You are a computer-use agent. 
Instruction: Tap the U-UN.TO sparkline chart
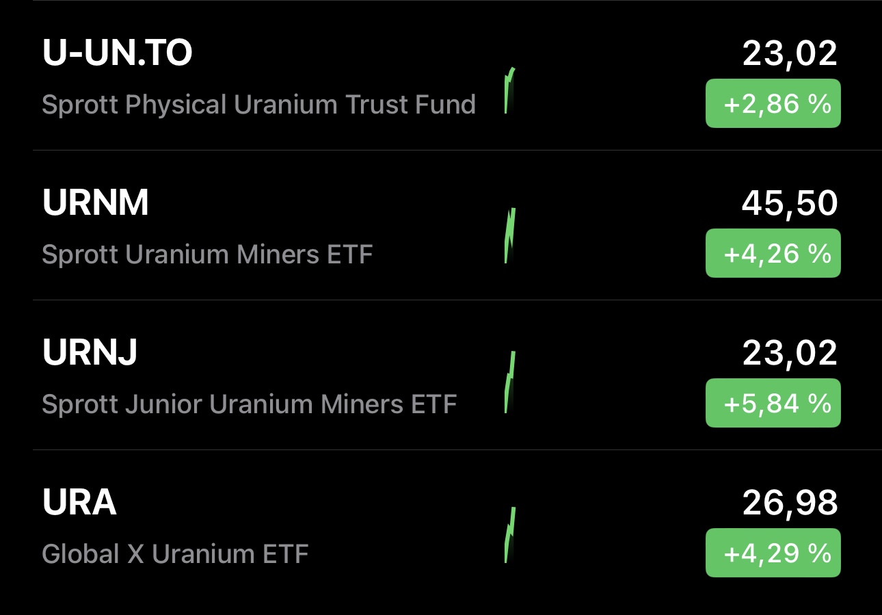pos(509,91)
